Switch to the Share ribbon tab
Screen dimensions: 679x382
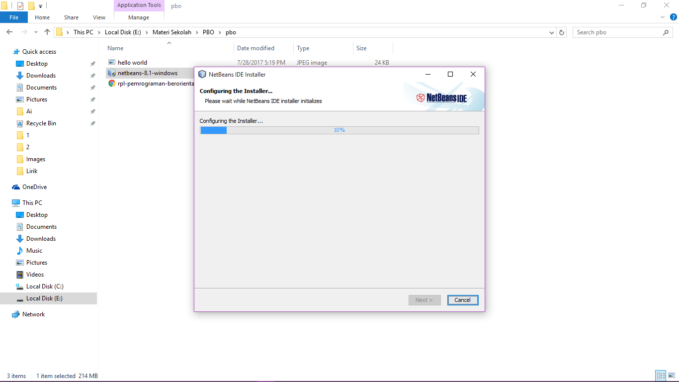pos(71,17)
